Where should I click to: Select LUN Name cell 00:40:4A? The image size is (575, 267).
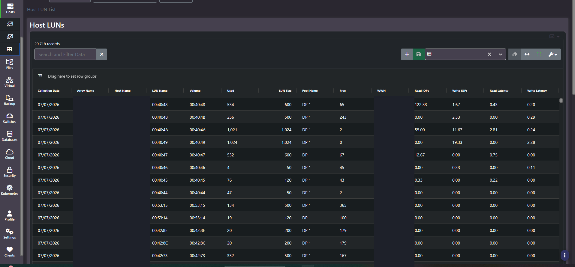(x=160, y=130)
